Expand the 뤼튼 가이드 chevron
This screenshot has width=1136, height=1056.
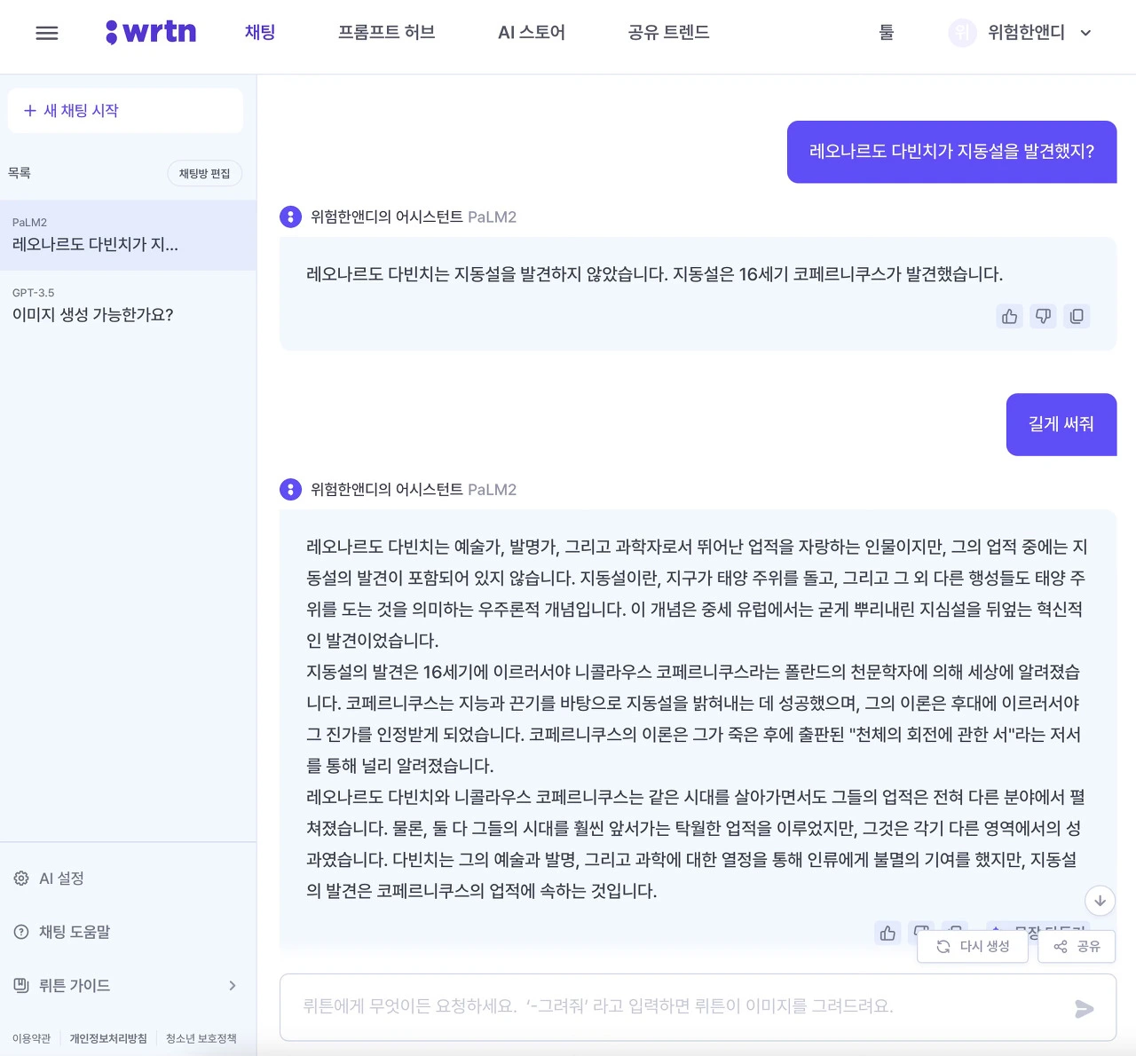point(233,985)
